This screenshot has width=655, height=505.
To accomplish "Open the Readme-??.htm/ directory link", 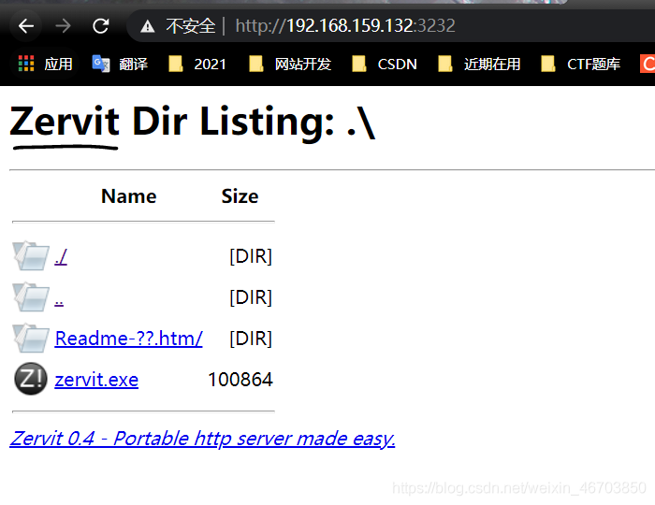I will [129, 338].
